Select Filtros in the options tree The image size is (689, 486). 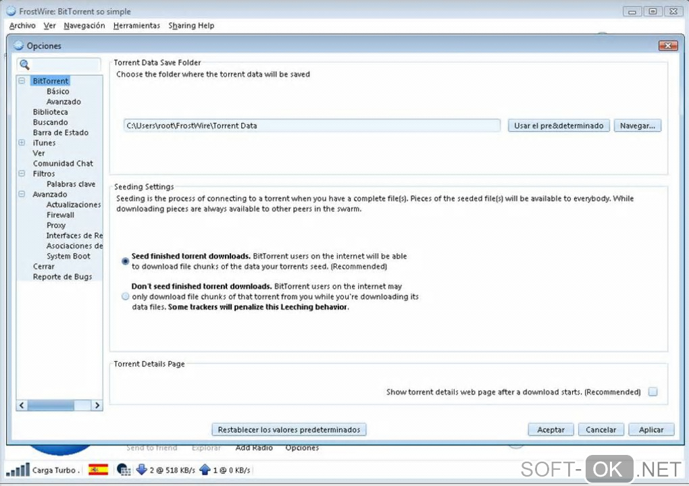[43, 174]
